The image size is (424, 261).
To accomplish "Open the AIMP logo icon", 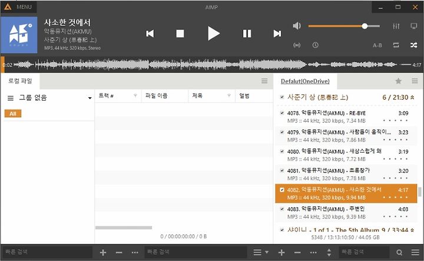I will click(8, 6).
